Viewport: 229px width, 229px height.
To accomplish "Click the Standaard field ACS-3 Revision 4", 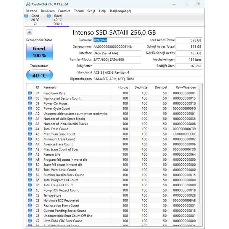I will point(147,73).
